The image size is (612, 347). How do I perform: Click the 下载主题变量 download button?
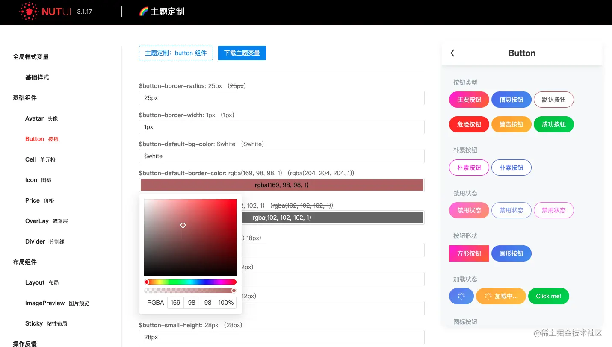point(242,53)
